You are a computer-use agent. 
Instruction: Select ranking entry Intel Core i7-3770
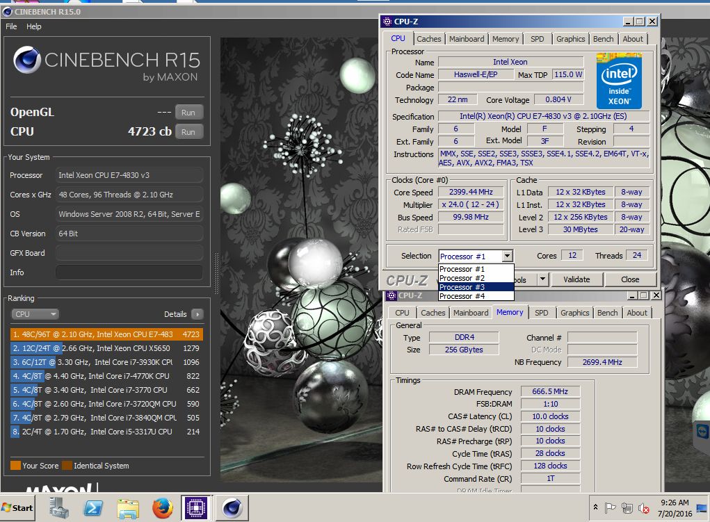[106, 390]
